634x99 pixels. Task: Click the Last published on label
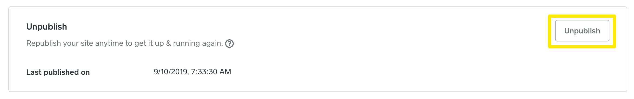coord(58,72)
